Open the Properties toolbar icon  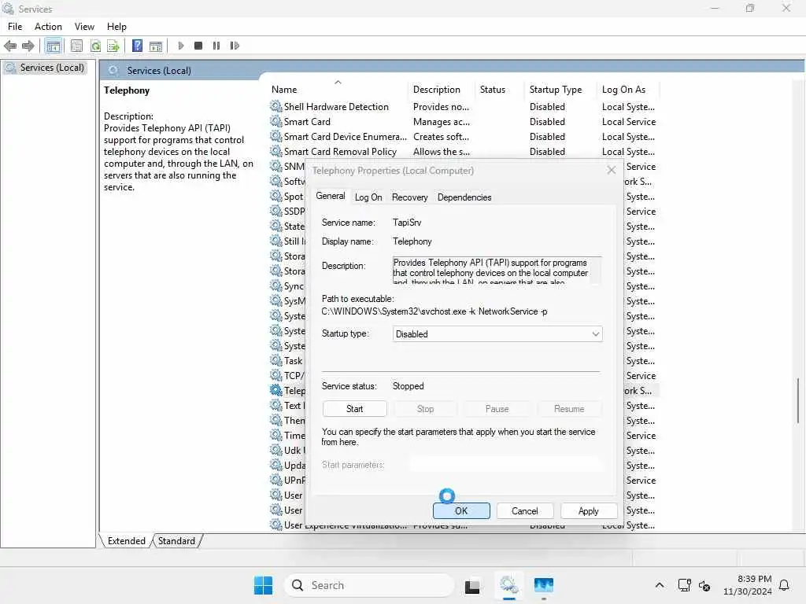tap(76, 46)
